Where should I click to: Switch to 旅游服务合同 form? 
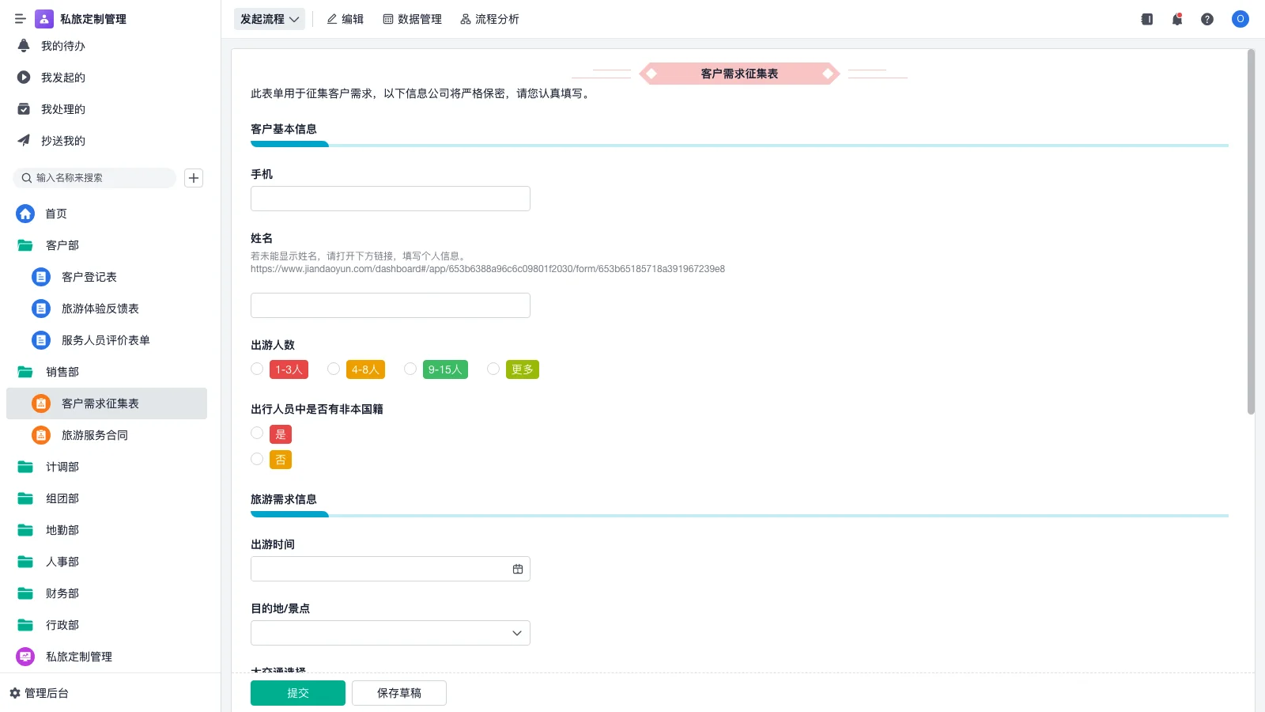point(93,435)
